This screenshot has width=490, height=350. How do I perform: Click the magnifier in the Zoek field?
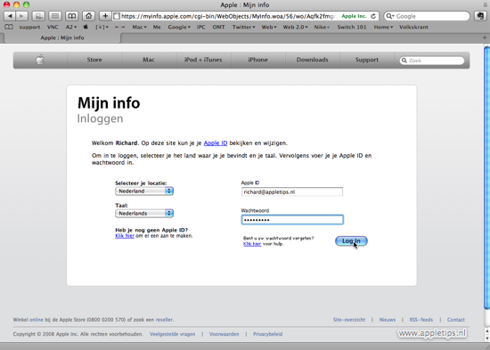(404, 61)
